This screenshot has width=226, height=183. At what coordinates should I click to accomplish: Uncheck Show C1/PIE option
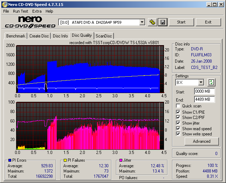(178, 112)
